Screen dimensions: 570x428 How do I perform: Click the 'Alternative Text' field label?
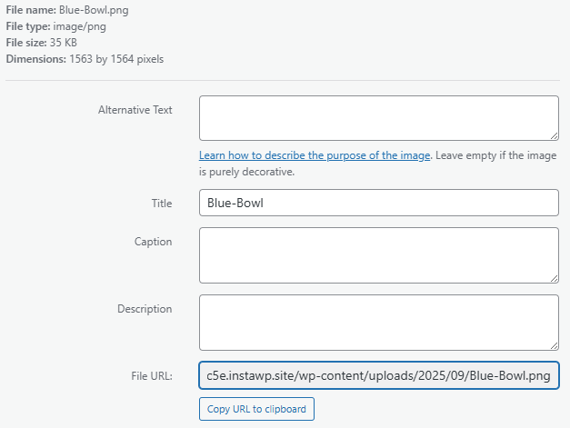coord(135,110)
